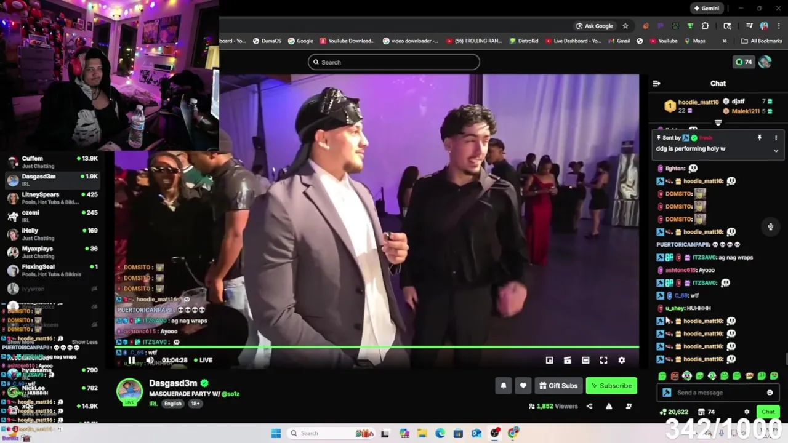Toggle stream notification bell

pyautogui.click(x=504, y=386)
